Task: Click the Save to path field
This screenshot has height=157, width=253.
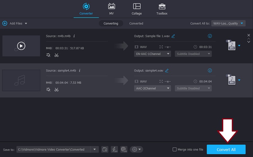Action: click(x=53, y=149)
